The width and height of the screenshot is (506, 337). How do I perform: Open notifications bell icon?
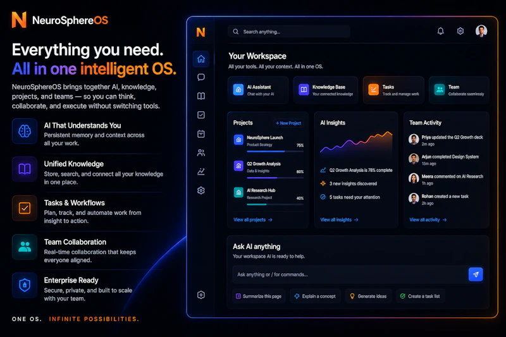pyautogui.click(x=440, y=31)
